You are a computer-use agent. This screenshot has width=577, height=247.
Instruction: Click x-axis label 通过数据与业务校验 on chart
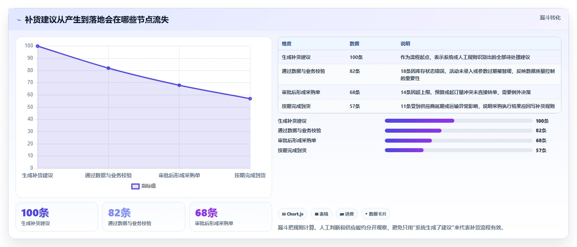pyautogui.click(x=108, y=175)
